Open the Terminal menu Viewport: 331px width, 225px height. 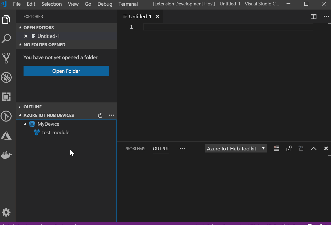click(x=128, y=4)
